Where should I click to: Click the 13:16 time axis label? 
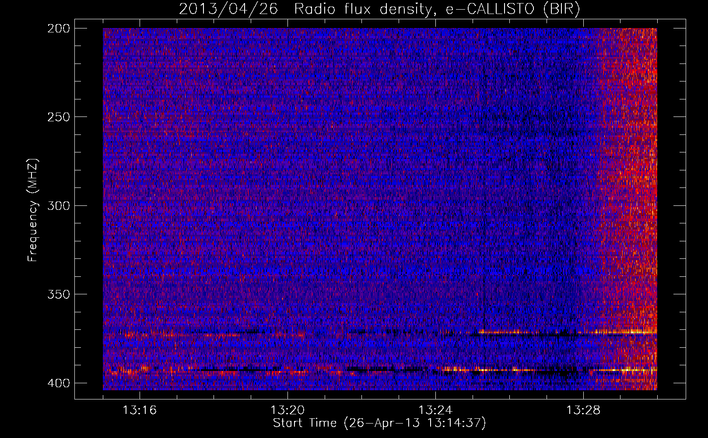point(140,410)
